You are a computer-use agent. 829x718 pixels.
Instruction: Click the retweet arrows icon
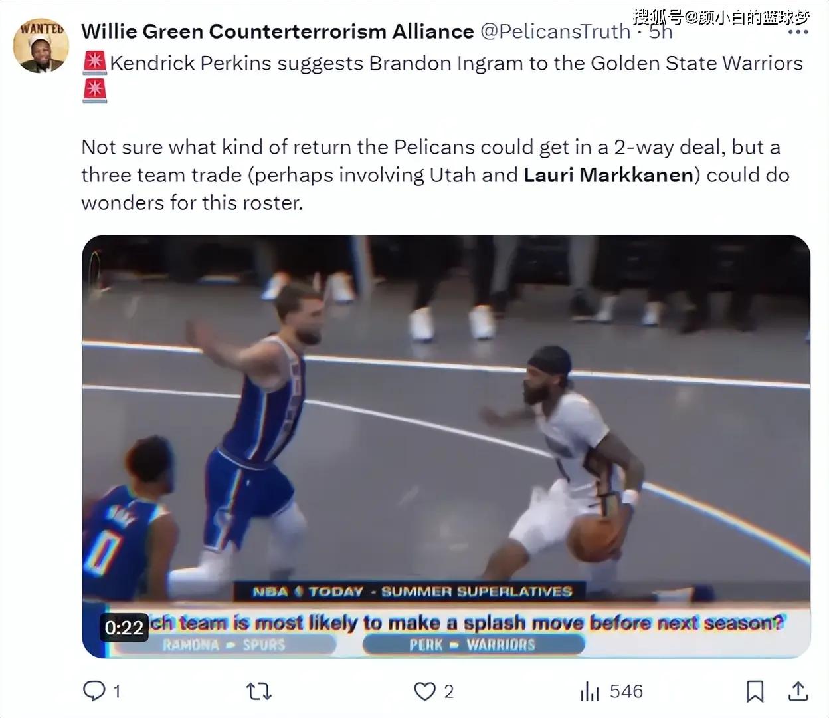click(259, 692)
